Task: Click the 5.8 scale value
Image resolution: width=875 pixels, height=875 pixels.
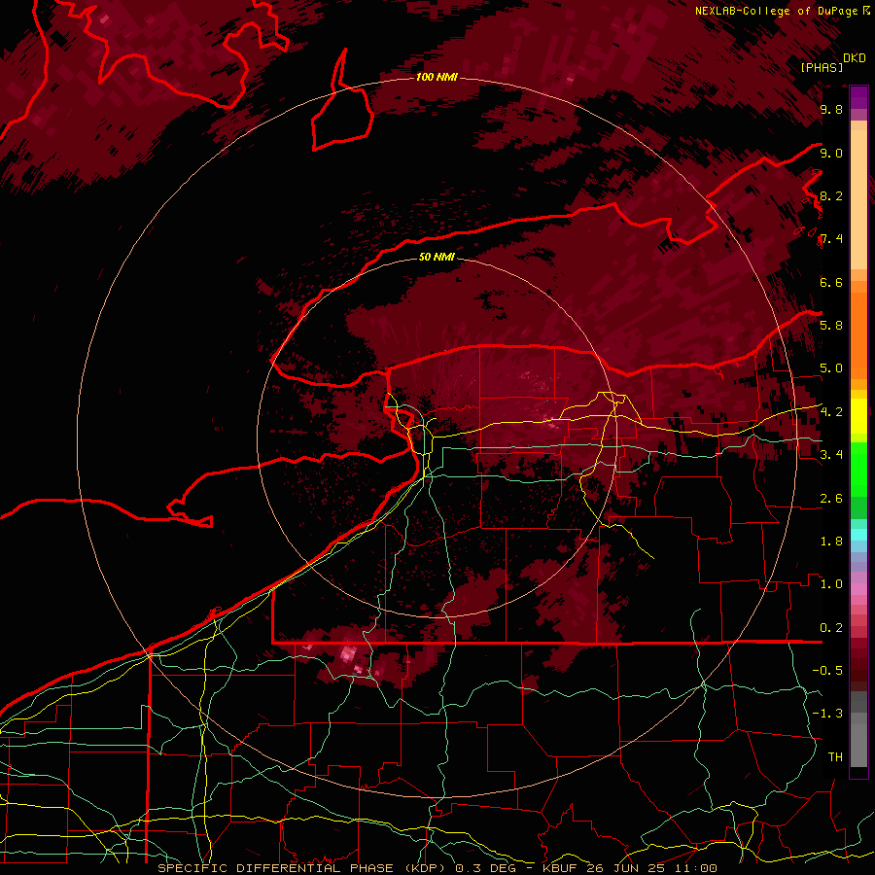Action: point(831,326)
